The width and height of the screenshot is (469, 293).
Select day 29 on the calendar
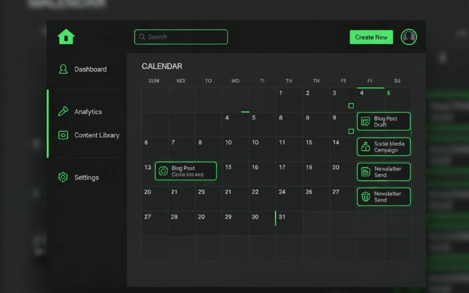(228, 217)
